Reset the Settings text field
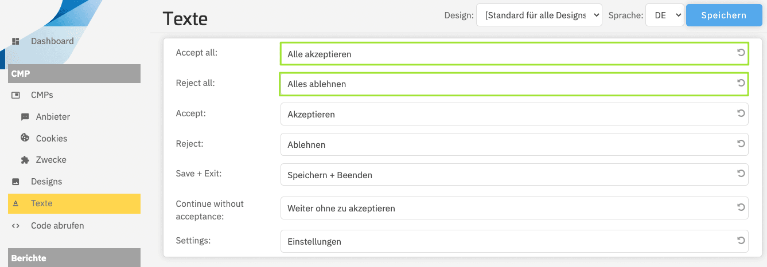 click(741, 241)
